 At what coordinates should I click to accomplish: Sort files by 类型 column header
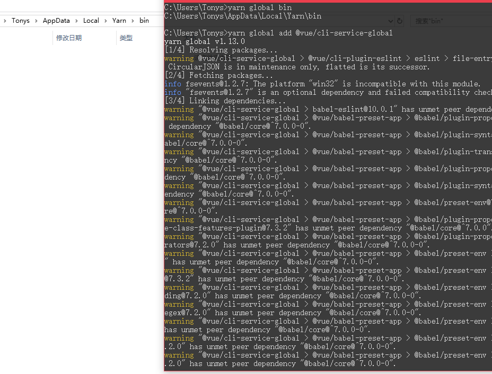pyautogui.click(x=126, y=38)
